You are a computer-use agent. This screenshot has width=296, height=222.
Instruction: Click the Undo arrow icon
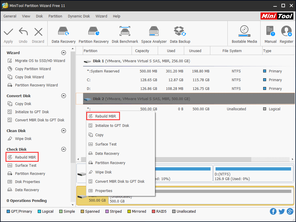(x=23, y=32)
